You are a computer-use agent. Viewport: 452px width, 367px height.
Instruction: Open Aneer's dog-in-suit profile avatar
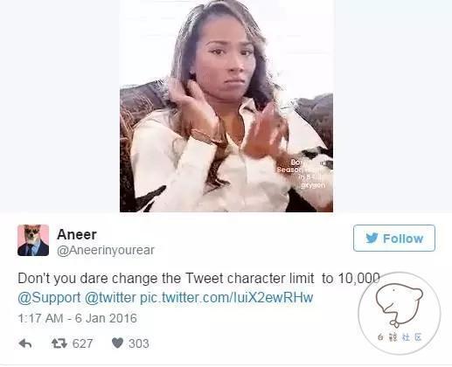pyautogui.click(x=33, y=240)
